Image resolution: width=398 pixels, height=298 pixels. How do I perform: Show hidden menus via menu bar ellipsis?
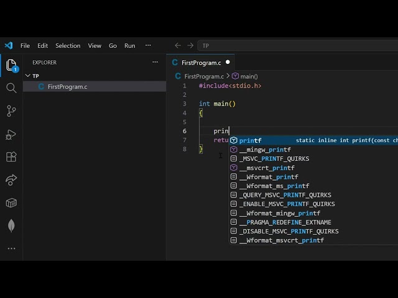coord(148,45)
